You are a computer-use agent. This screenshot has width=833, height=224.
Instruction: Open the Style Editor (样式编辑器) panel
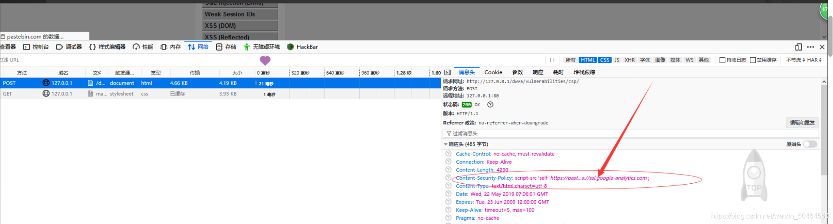tap(107, 47)
